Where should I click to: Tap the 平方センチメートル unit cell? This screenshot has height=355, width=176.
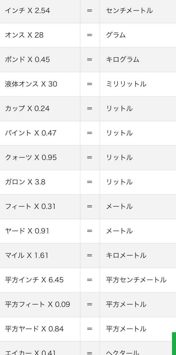pyautogui.click(x=138, y=280)
